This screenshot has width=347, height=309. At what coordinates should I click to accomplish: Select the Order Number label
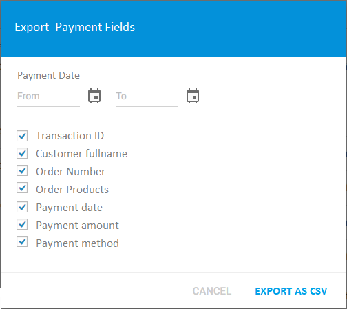click(70, 172)
